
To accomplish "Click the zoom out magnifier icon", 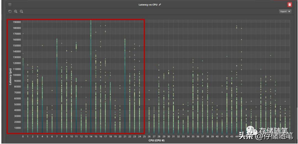I will coord(21,12).
